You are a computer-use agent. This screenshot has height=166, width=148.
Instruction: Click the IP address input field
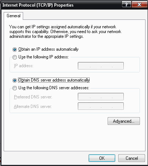coord(101,66)
